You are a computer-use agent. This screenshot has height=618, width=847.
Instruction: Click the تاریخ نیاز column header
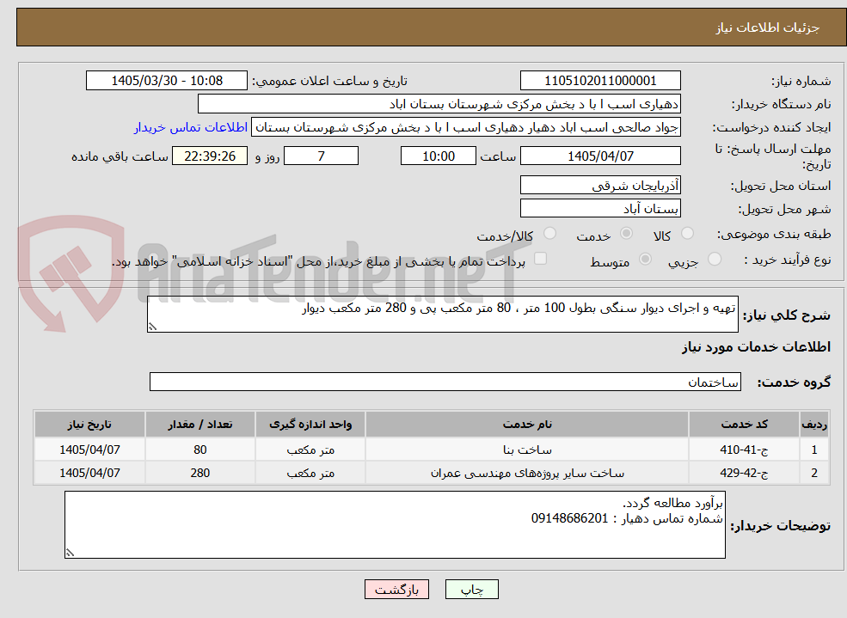coord(89,425)
